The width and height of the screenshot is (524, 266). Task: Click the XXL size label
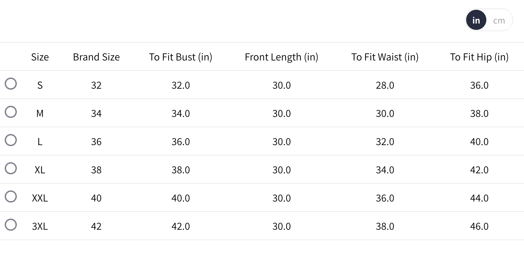click(x=40, y=198)
